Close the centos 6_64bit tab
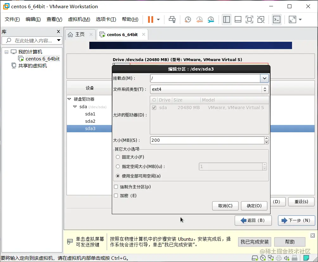Image resolution: width=318 pixels, height=262 pixels. point(143,34)
